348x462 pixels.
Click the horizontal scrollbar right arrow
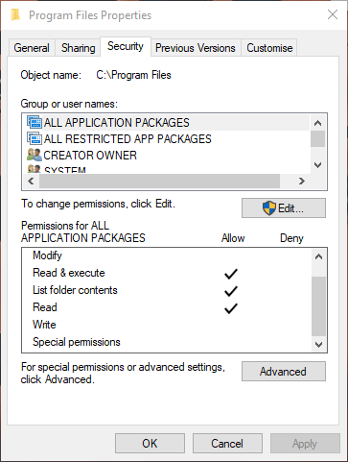coord(302,182)
